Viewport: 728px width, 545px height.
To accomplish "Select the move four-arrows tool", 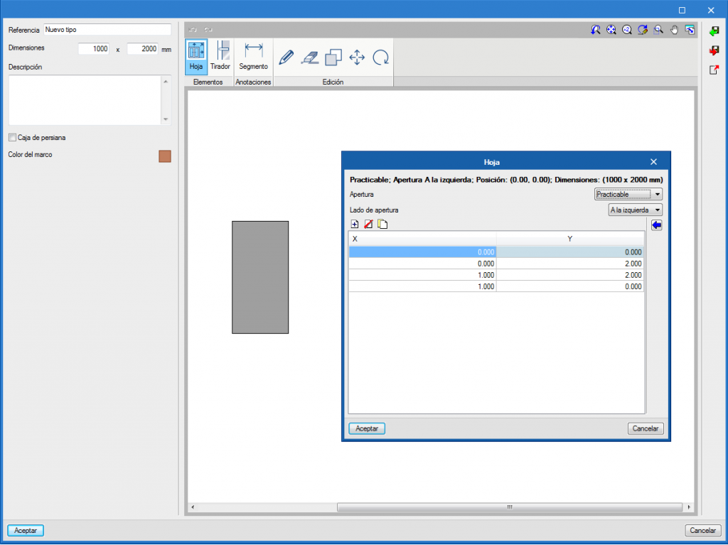I will [x=357, y=58].
